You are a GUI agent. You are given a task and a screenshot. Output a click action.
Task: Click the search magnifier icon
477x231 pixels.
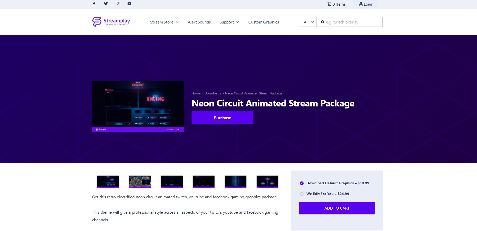pos(323,22)
